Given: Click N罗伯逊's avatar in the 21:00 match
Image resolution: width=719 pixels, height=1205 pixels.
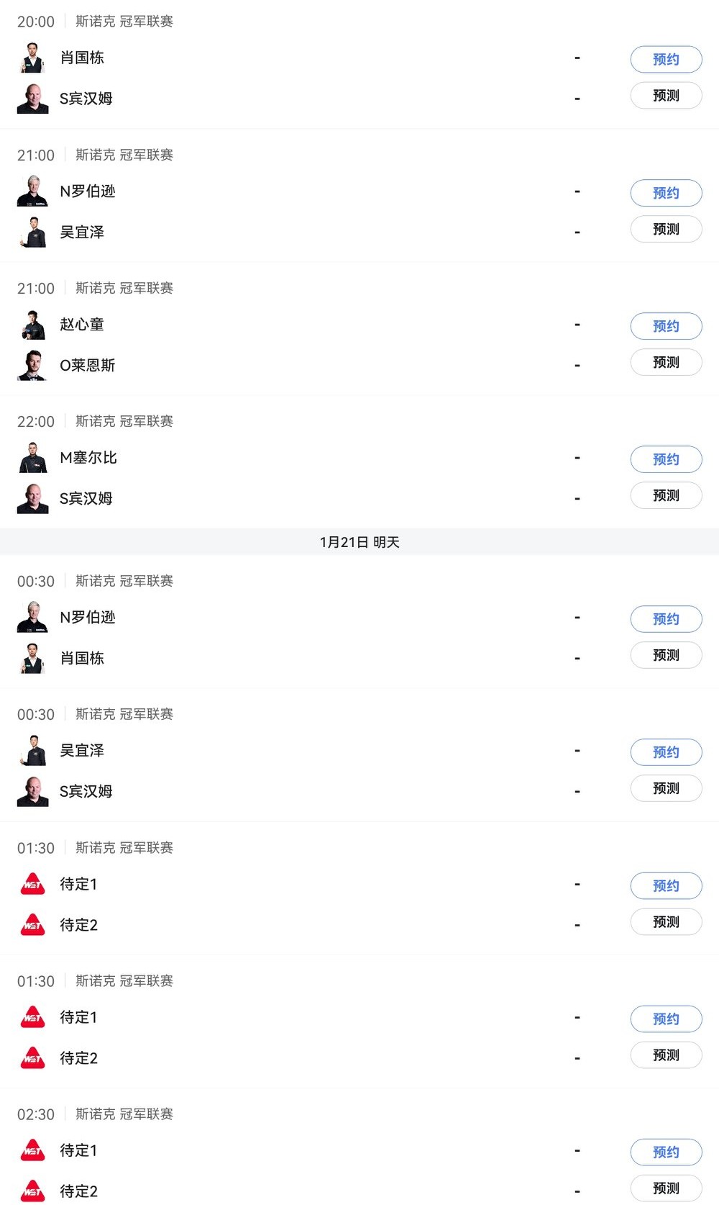Looking at the screenshot, I should (x=32, y=191).
